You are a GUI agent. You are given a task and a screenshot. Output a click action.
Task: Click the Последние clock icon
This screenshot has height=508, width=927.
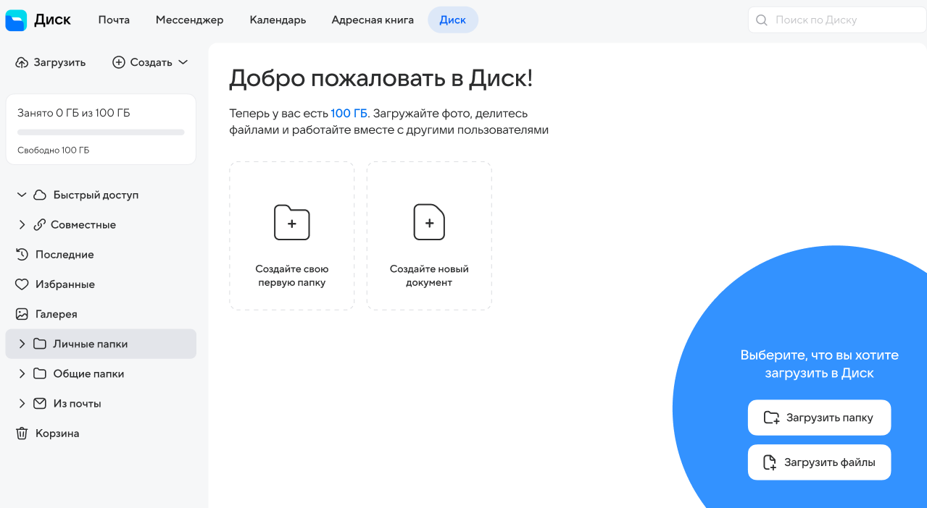[x=22, y=255]
